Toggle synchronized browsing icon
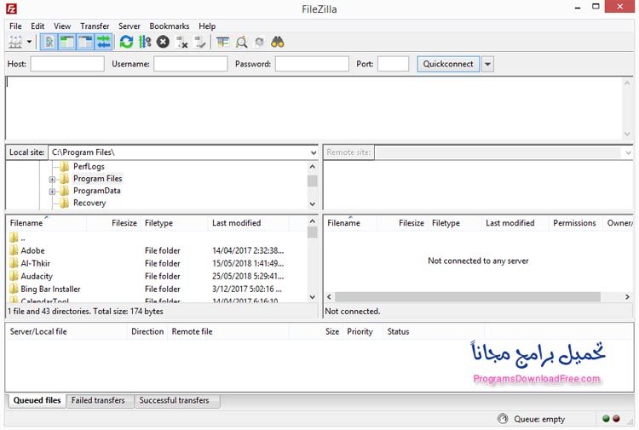639x430 pixels. [x=260, y=42]
